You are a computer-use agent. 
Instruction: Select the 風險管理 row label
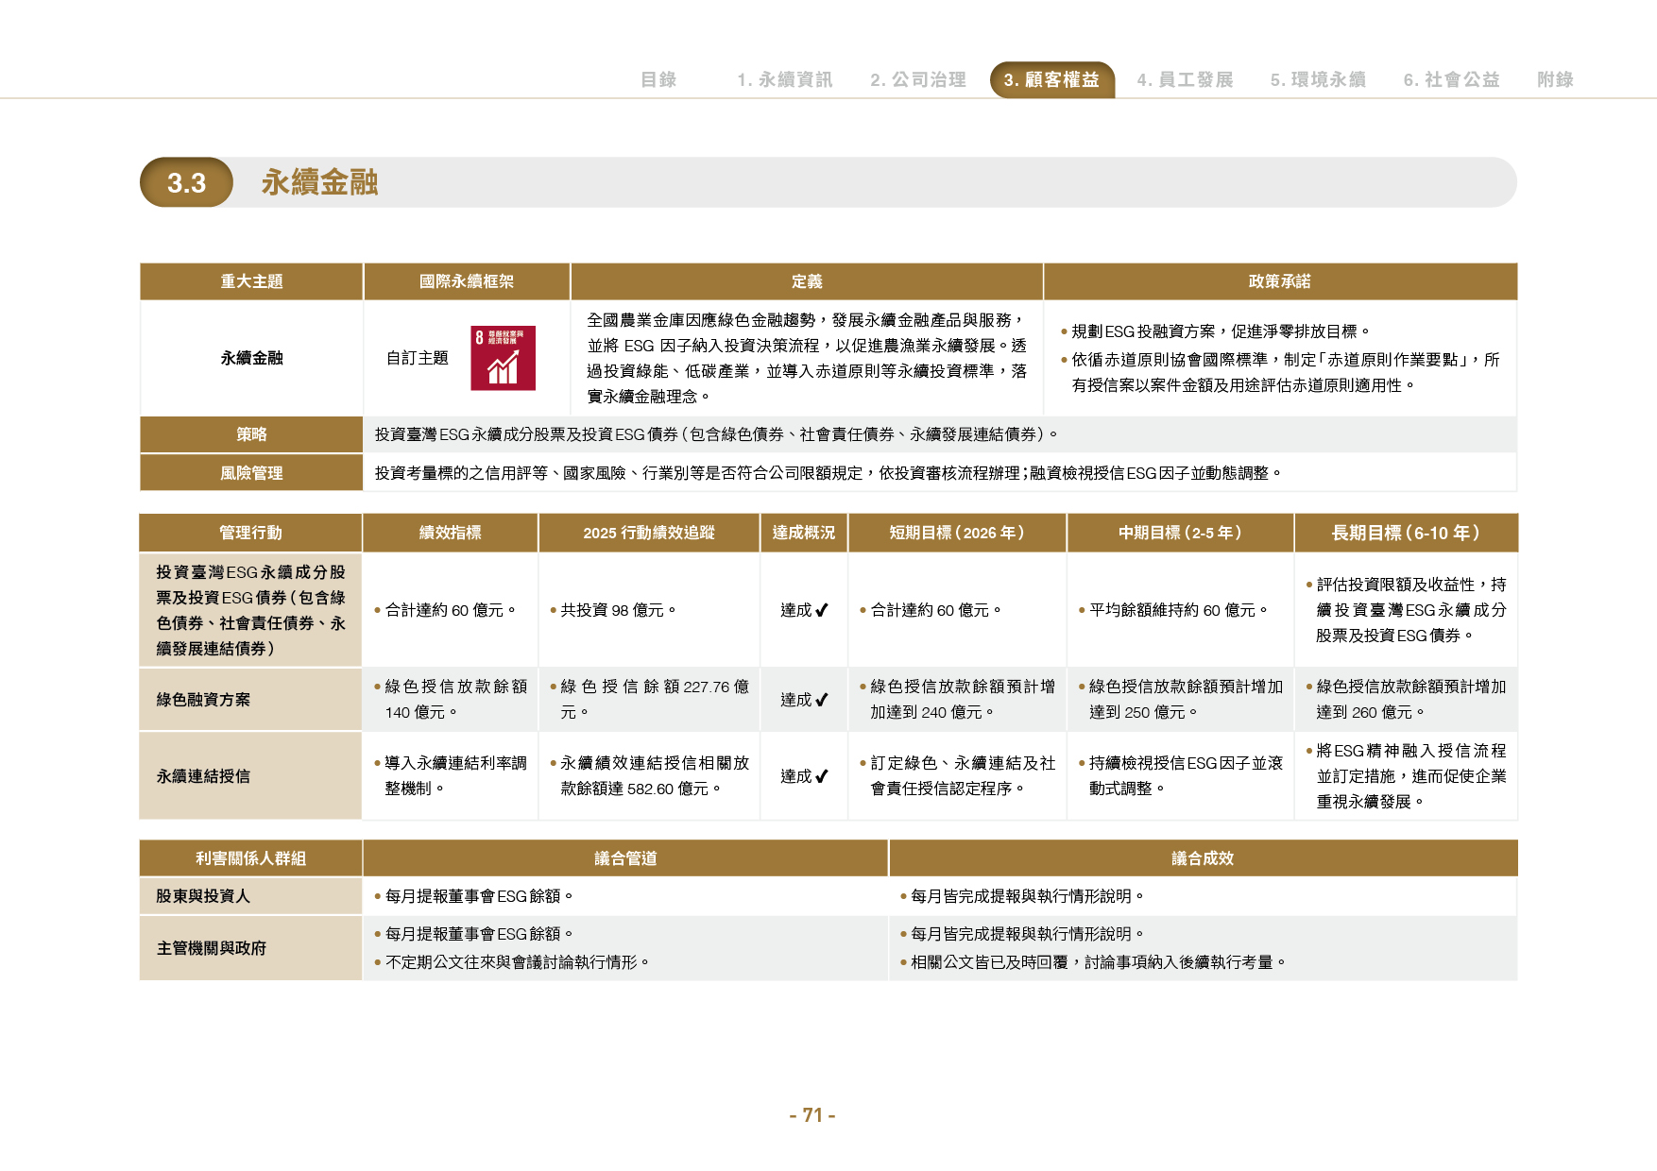[x=251, y=473]
